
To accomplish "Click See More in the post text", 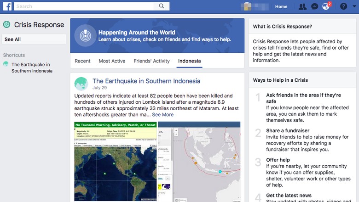I will point(163,115).
